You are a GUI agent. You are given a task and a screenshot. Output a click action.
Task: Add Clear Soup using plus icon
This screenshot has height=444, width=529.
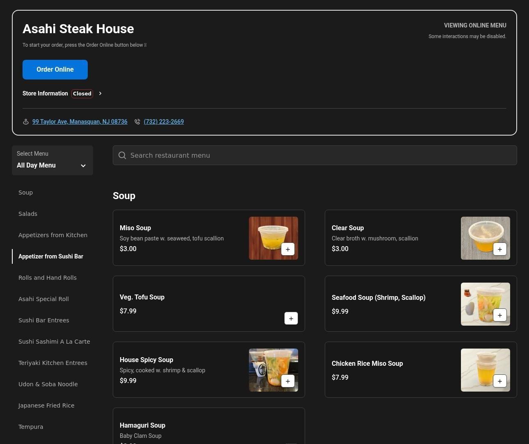[x=499, y=249]
